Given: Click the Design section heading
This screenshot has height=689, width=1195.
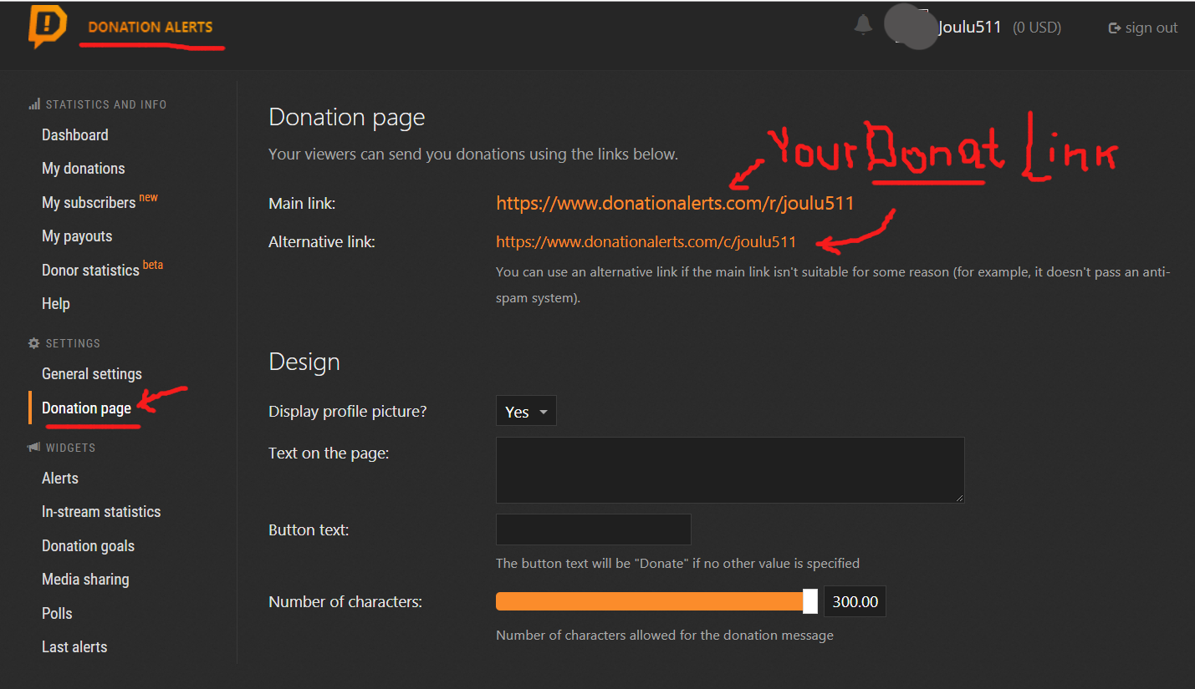Looking at the screenshot, I should (304, 362).
